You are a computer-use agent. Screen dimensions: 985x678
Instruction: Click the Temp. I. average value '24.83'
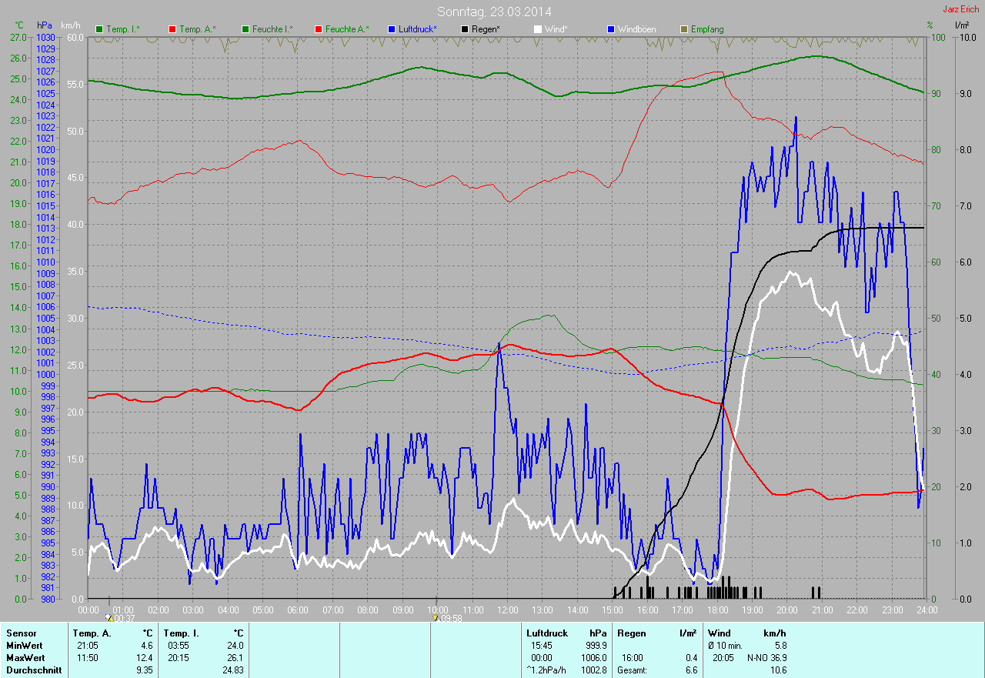[232, 670]
